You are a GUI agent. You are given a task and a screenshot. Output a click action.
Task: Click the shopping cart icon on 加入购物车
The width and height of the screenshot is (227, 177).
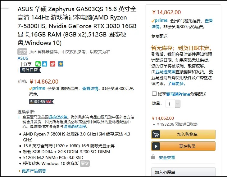coord(156,134)
